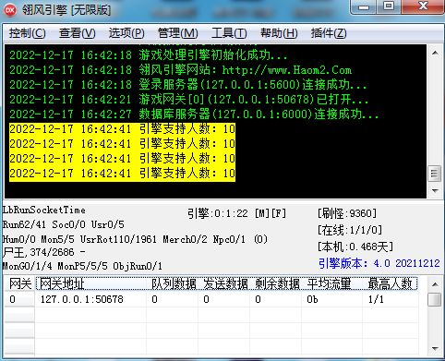This screenshot has width=445, height=361.
Task: Click the MonG0/1/4 MonP5/5/5 ObjRun0/1 line
Action: tap(82, 266)
